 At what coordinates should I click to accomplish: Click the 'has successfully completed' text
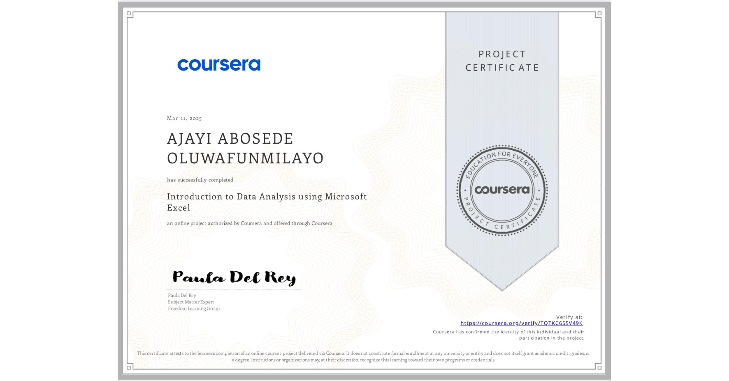[200, 180]
